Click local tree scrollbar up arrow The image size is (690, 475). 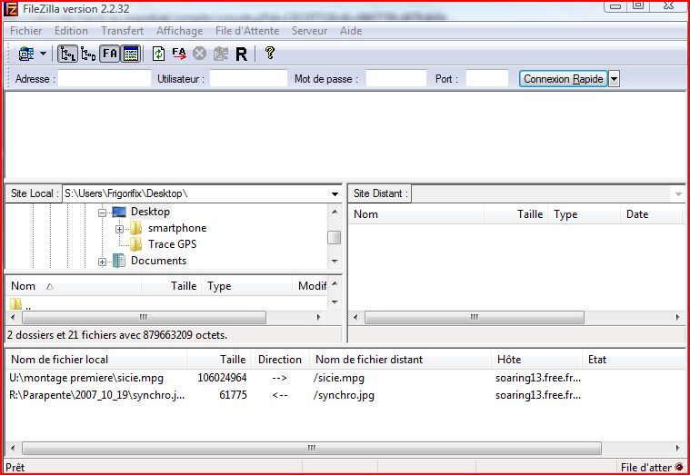pyautogui.click(x=335, y=212)
